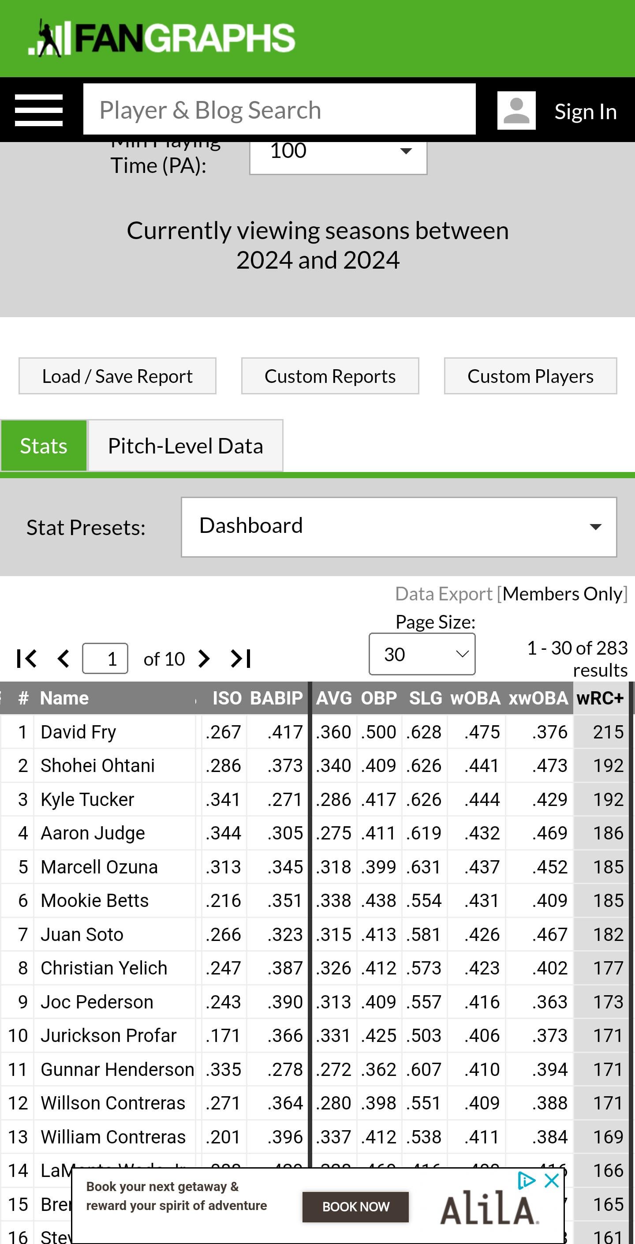
Task: Open the hamburger navigation menu
Action: 39,110
